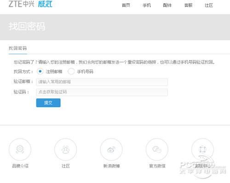The height and width of the screenshot is (183, 230).
Task: Open the circular arrows service center icon
Action: [x=202, y=149]
